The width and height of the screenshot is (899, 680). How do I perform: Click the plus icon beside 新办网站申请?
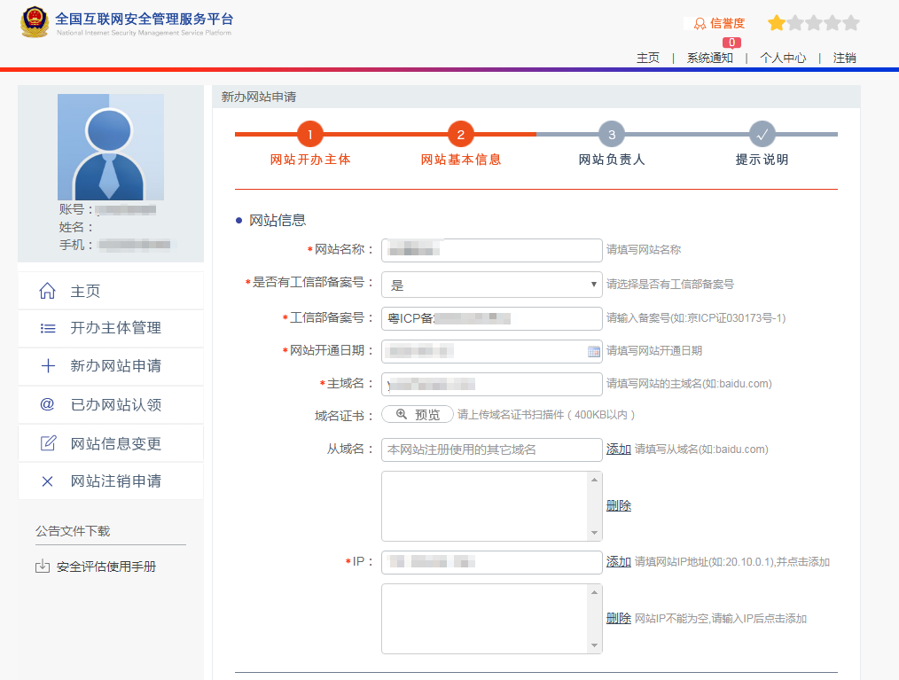48,366
